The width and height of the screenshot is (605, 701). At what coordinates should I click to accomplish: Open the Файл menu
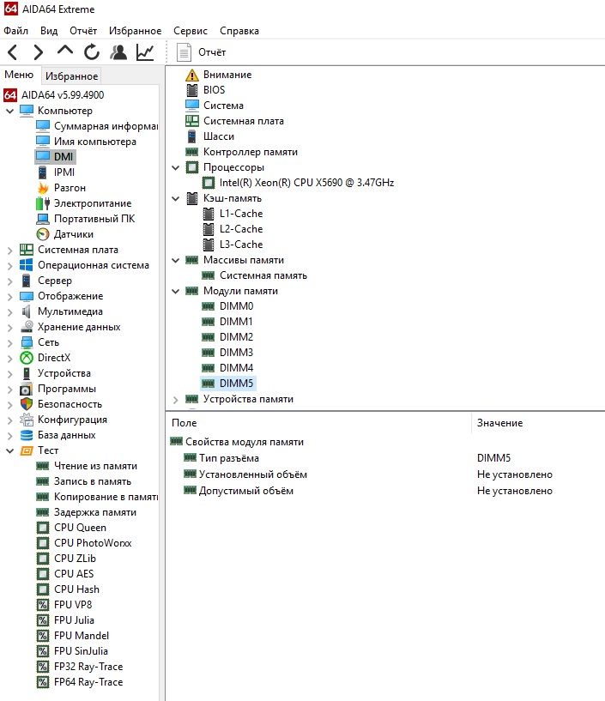click(15, 31)
